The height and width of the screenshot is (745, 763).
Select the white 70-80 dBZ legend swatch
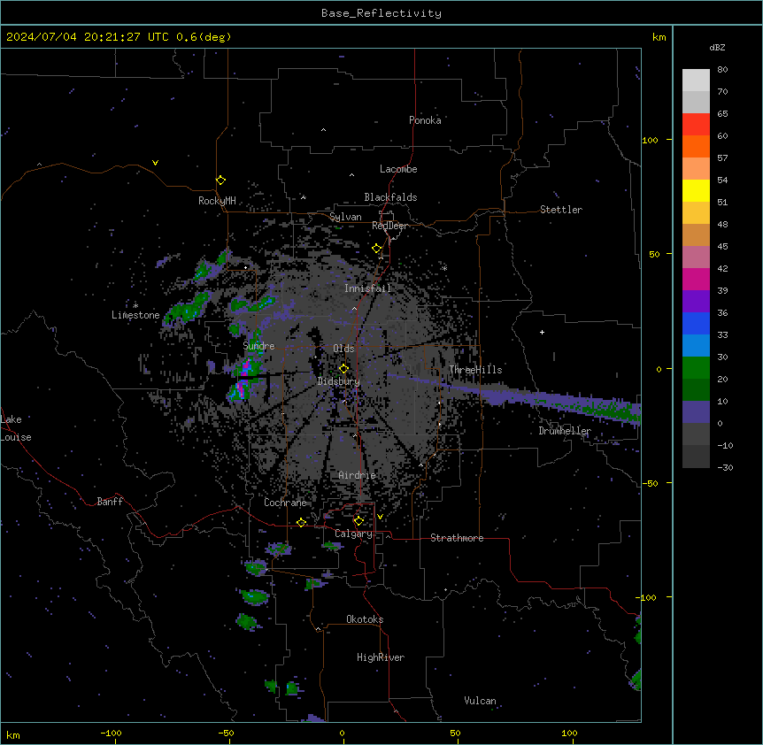point(696,80)
